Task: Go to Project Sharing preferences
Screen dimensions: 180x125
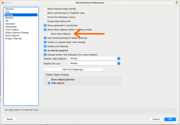Action: pyautogui.click(x=13, y=38)
